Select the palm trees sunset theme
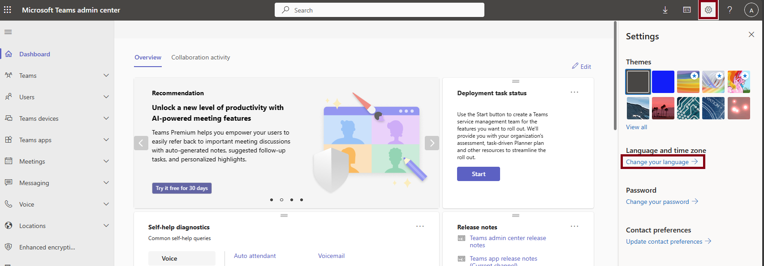 [663, 108]
